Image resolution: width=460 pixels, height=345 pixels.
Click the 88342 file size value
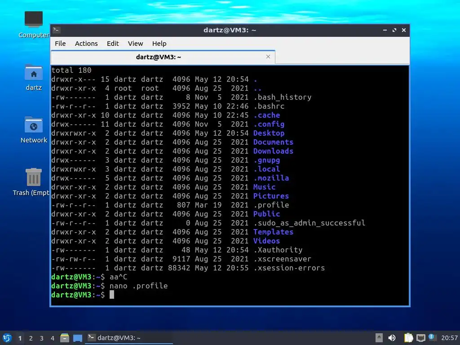click(179, 268)
